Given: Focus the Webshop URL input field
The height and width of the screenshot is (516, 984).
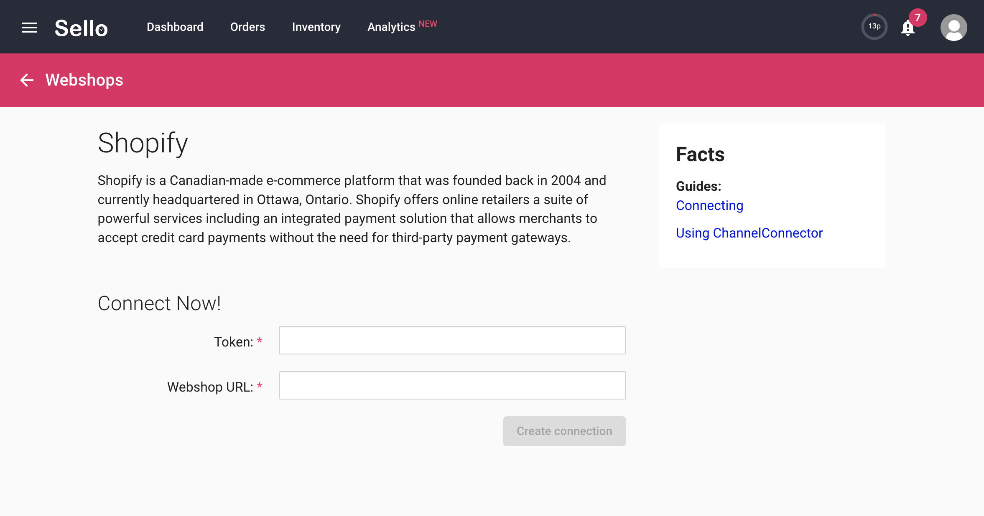Looking at the screenshot, I should (452, 385).
